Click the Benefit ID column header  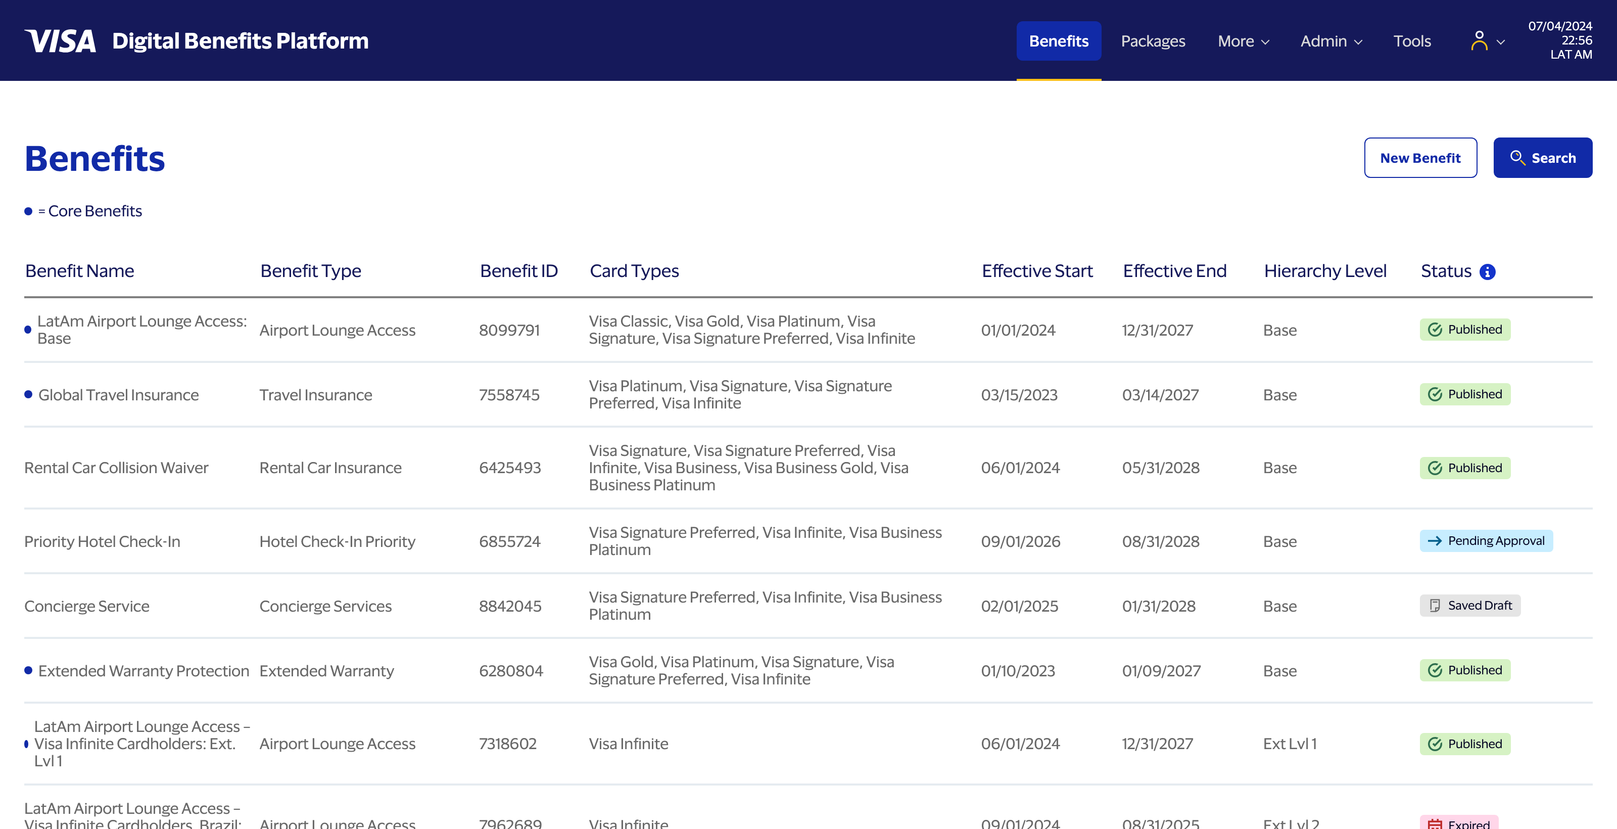[x=518, y=270]
